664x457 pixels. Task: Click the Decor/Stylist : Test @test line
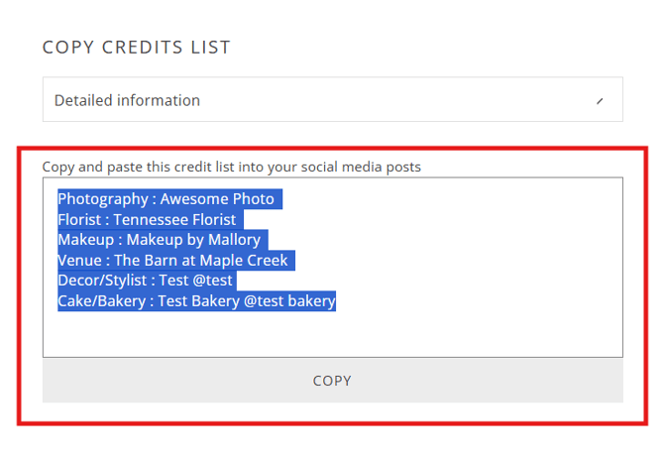click(145, 281)
